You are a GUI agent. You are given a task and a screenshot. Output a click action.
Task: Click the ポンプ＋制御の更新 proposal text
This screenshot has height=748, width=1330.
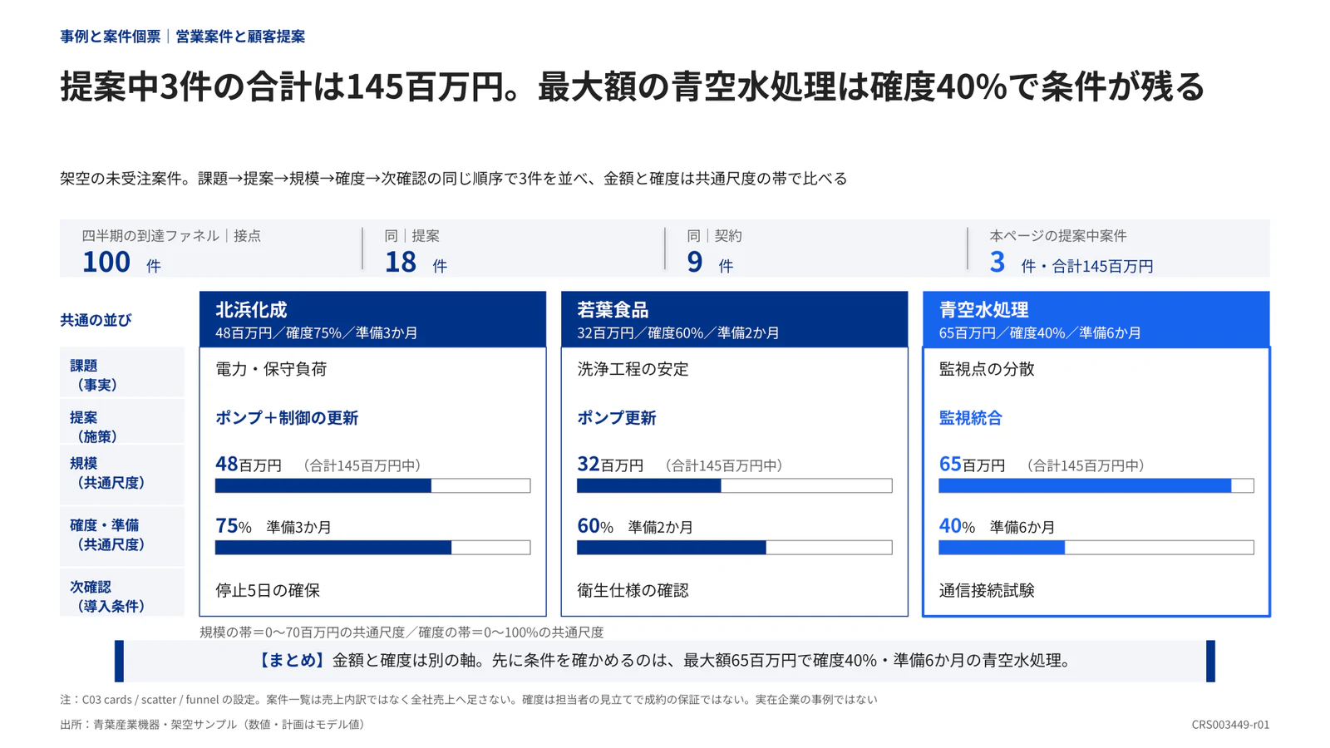coord(287,418)
